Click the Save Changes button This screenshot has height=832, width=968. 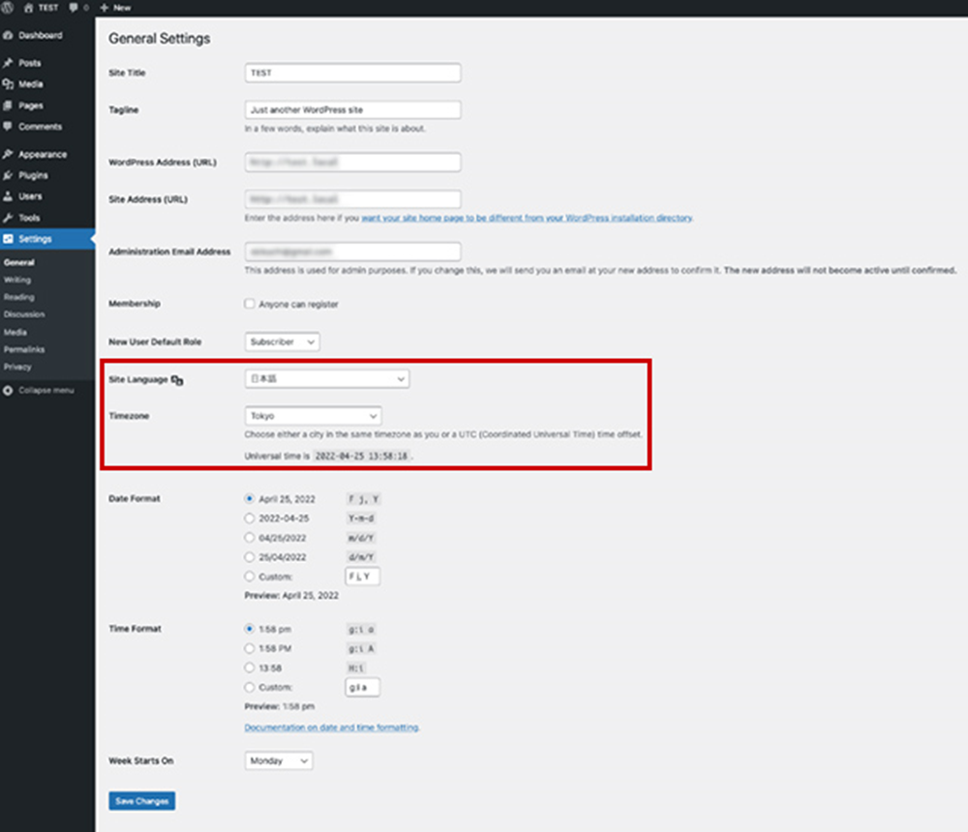point(141,801)
